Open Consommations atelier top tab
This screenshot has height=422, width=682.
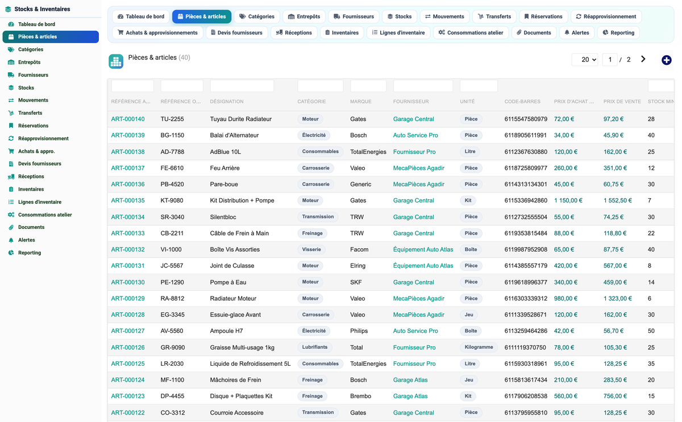click(x=471, y=32)
